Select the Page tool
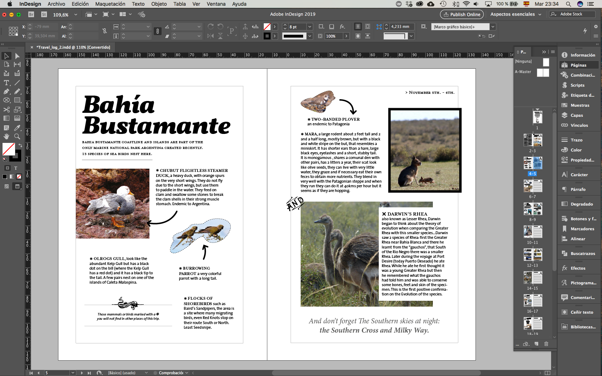 pyautogui.click(x=6, y=64)
